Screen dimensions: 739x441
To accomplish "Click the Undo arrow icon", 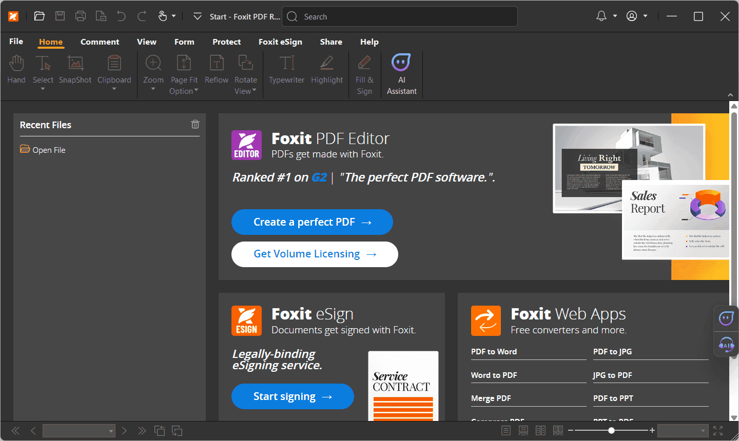I will (x=121, y=16).
